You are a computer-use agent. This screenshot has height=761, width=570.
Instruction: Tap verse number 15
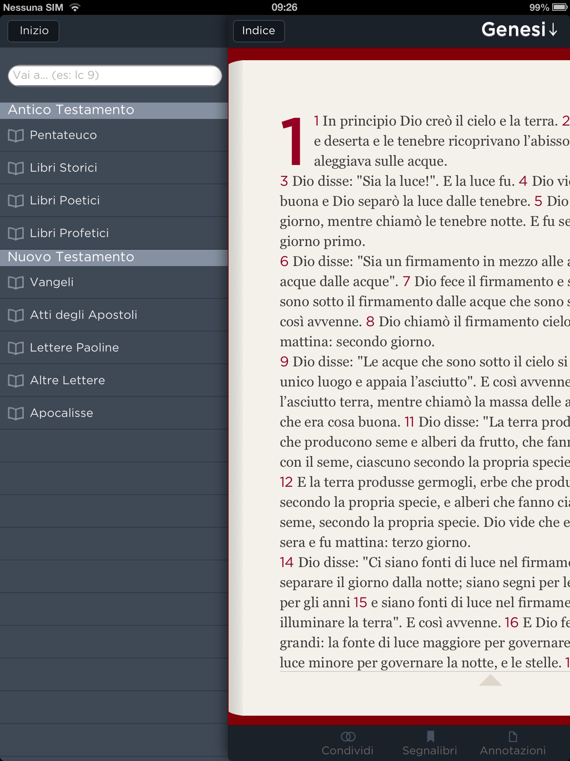[x=360, y=602]
